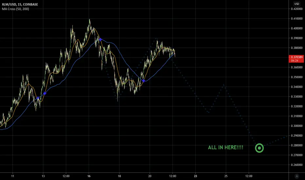Click the MA cross marker just after date 13
Screen dimensions: 305x180
45,93
